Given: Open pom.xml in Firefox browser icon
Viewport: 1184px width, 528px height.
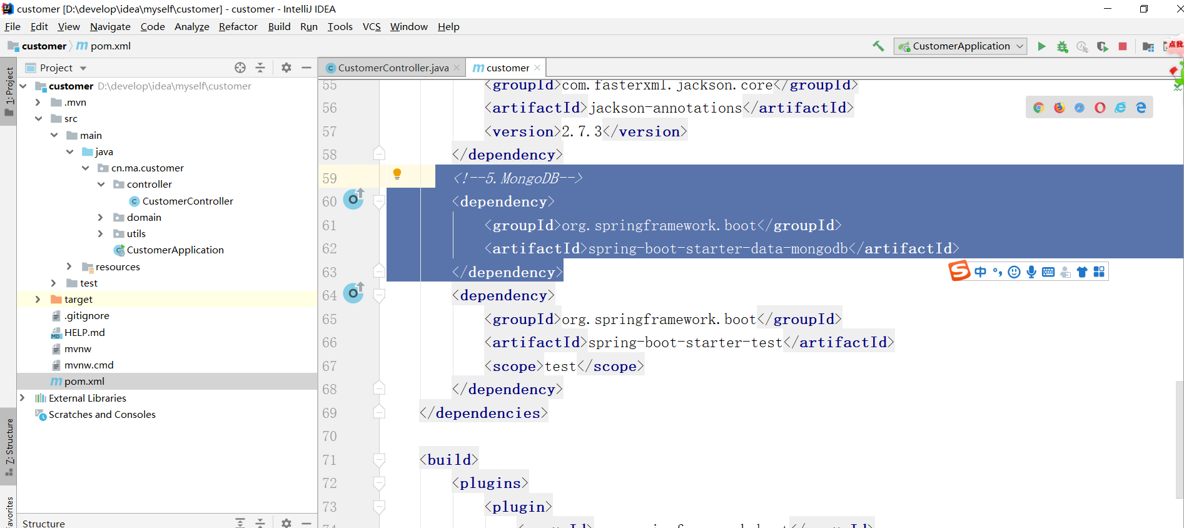Looking at the screenshot, I should pyautogui.click(x=1060, y=108).
